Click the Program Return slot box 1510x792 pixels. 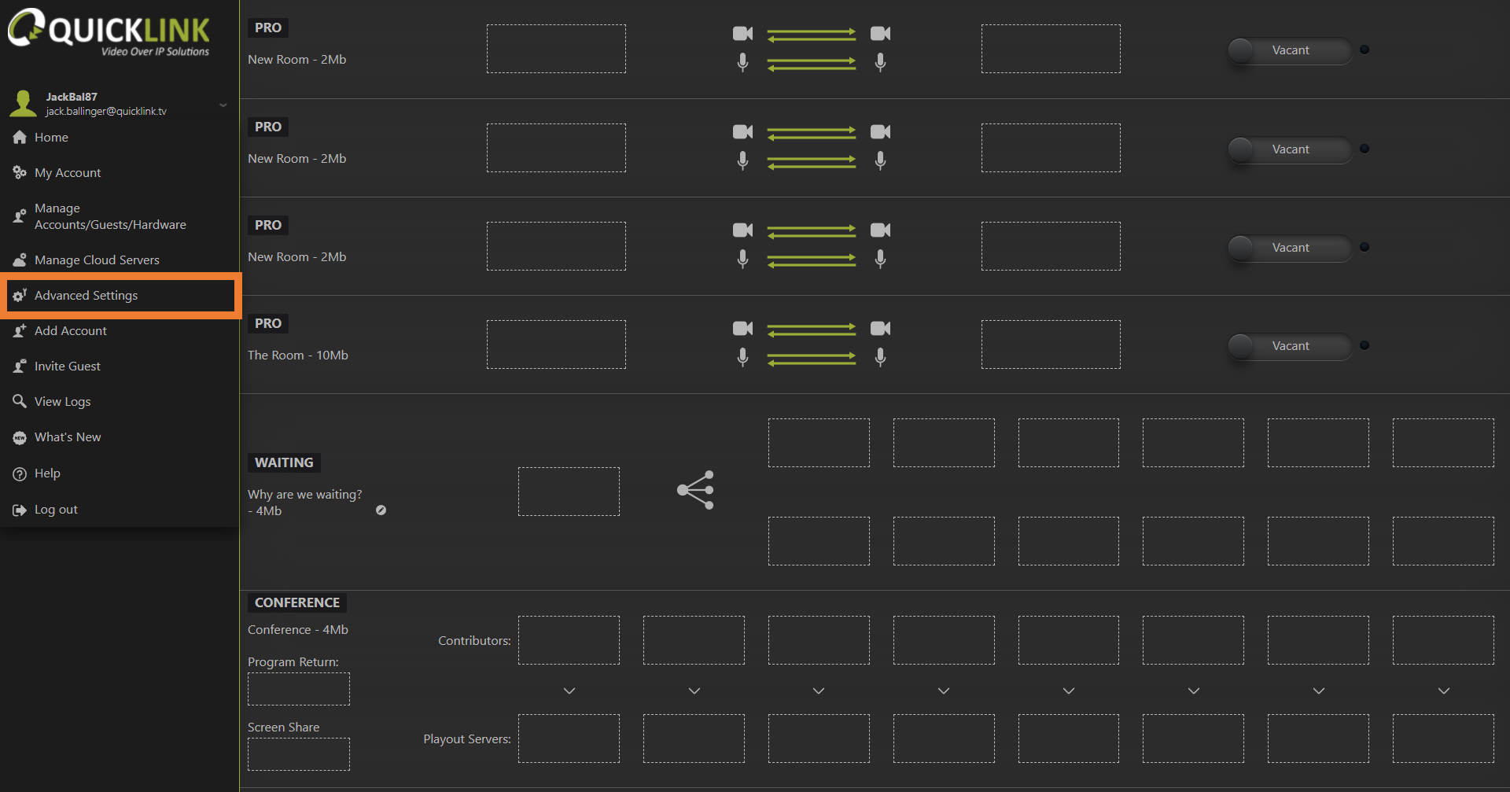(x=299, y=689)
